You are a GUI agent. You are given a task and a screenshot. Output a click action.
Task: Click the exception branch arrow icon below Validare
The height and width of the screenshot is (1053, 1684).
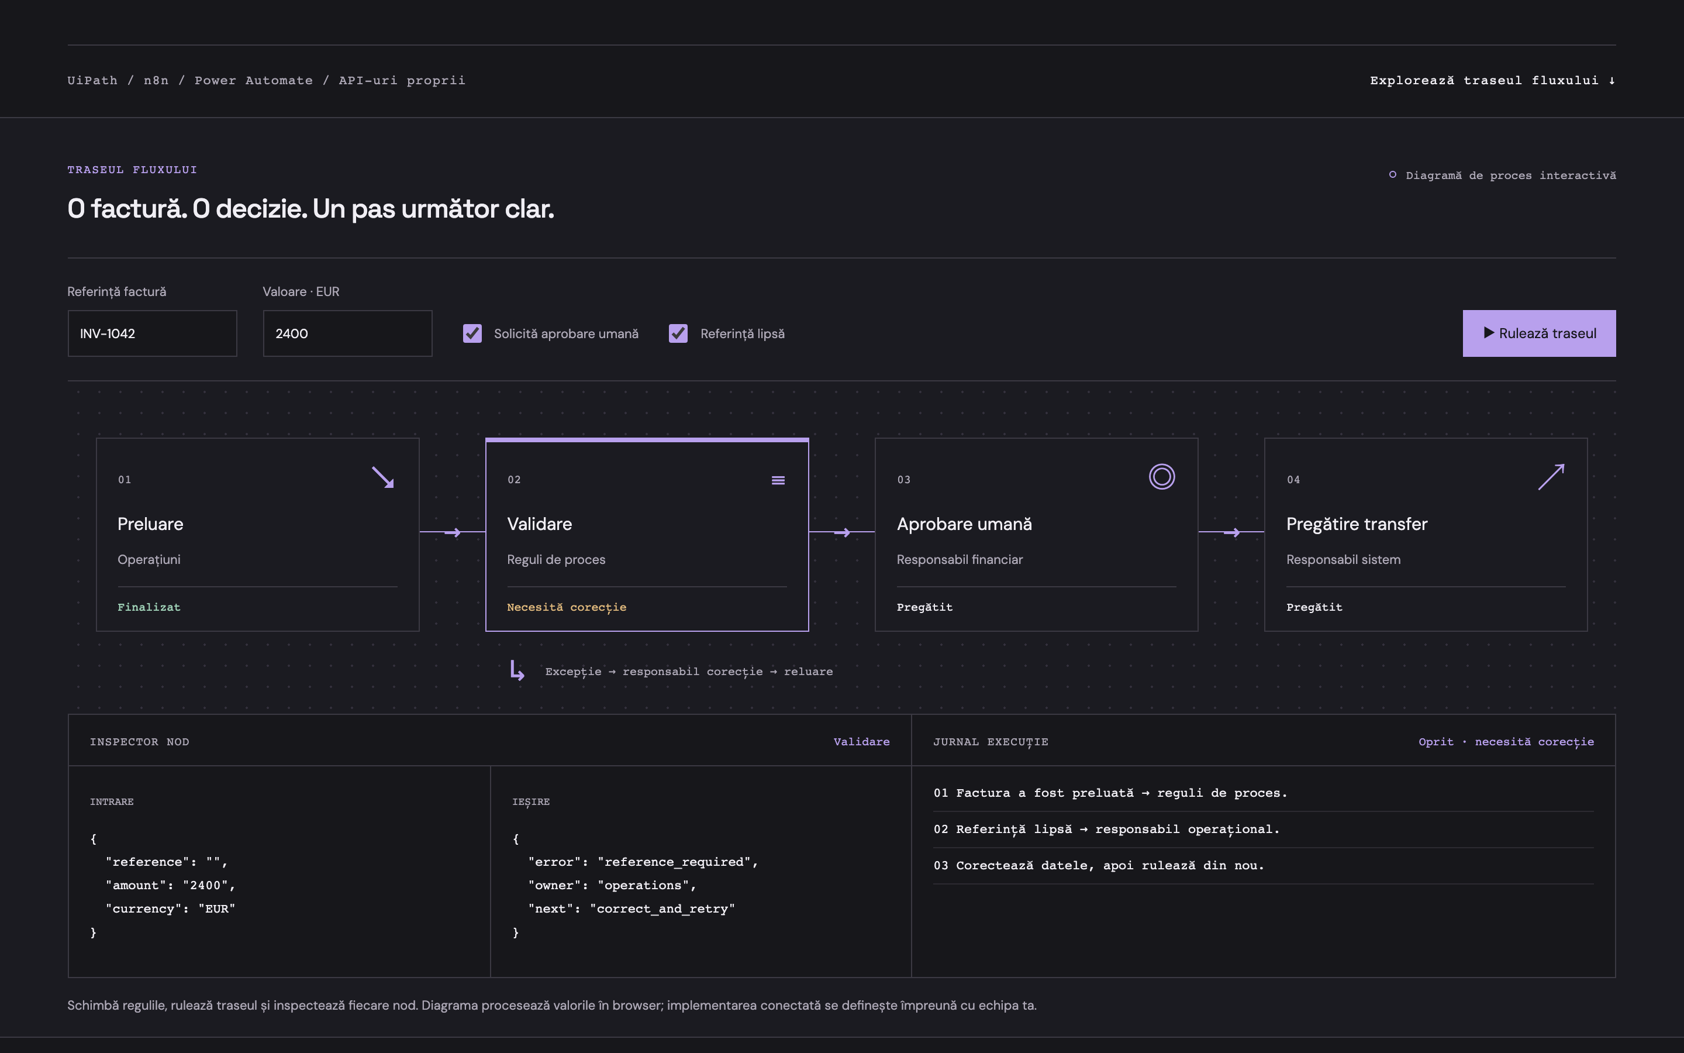pos(517,670)
